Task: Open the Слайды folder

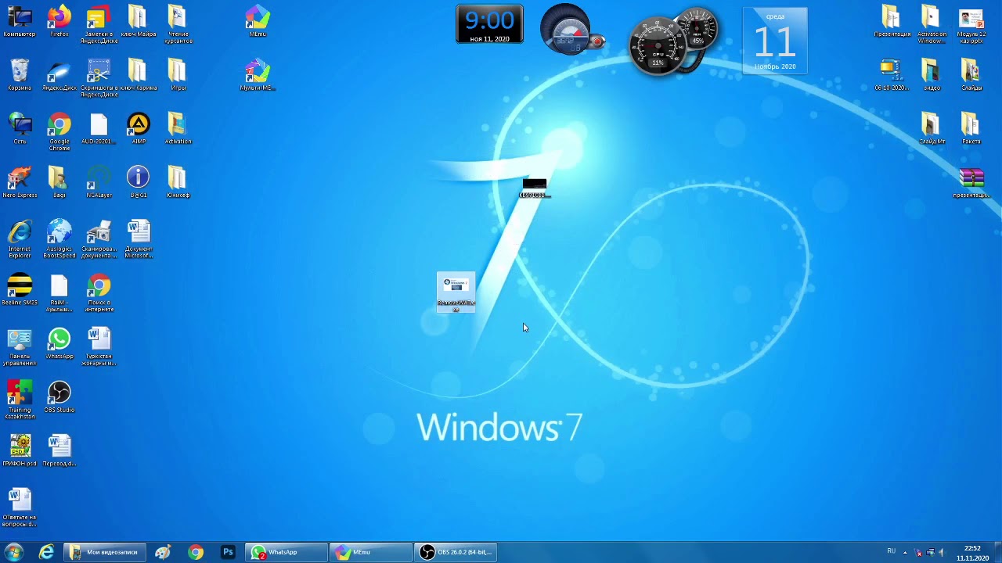Action: click(971, 75)
